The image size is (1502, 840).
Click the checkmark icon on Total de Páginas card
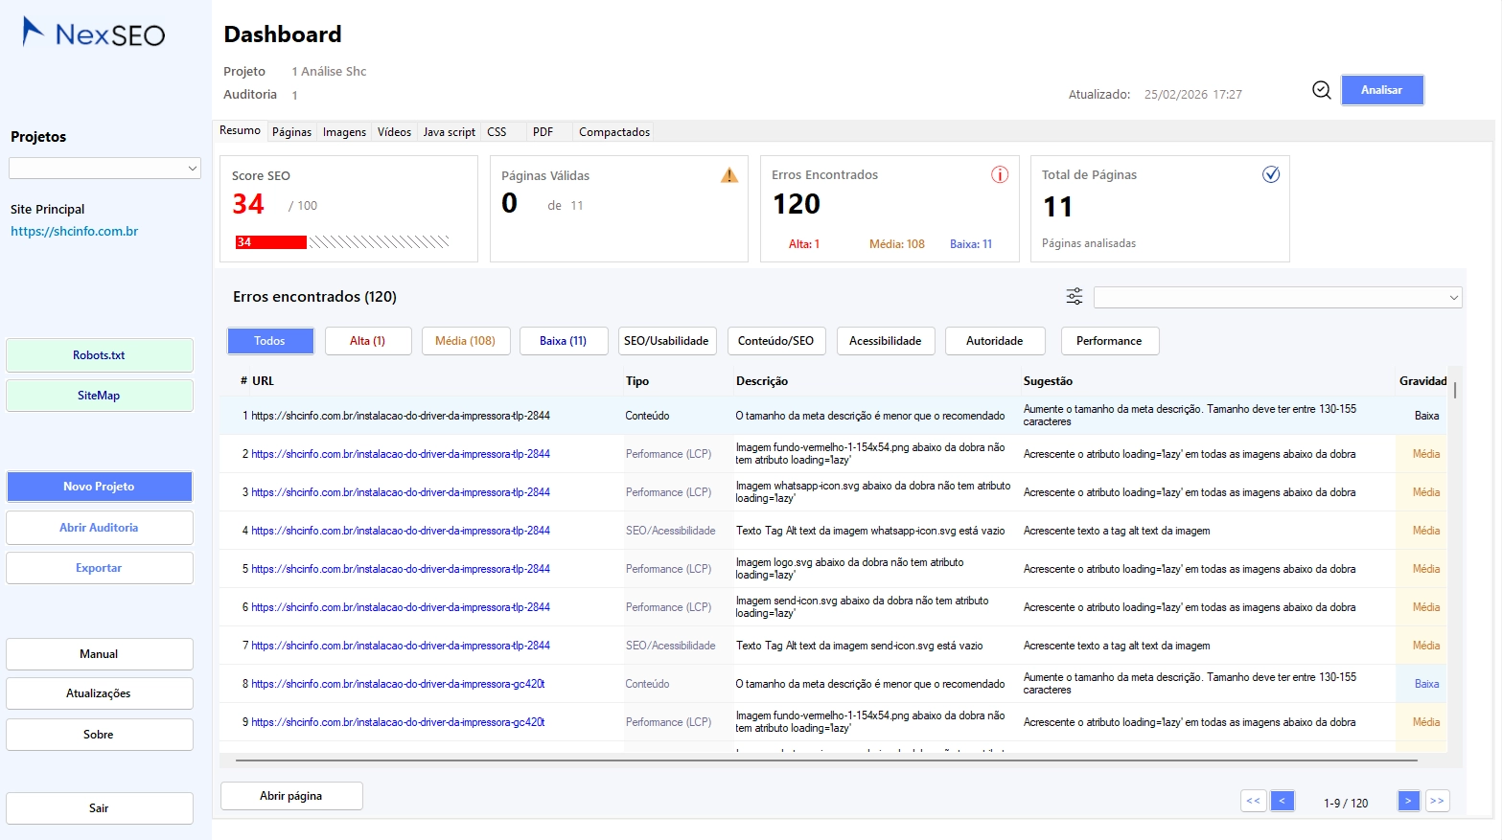pyautogui.click(x=1272, y=174)
